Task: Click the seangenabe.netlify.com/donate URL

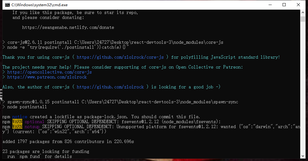Action: (x=68, y=28)
